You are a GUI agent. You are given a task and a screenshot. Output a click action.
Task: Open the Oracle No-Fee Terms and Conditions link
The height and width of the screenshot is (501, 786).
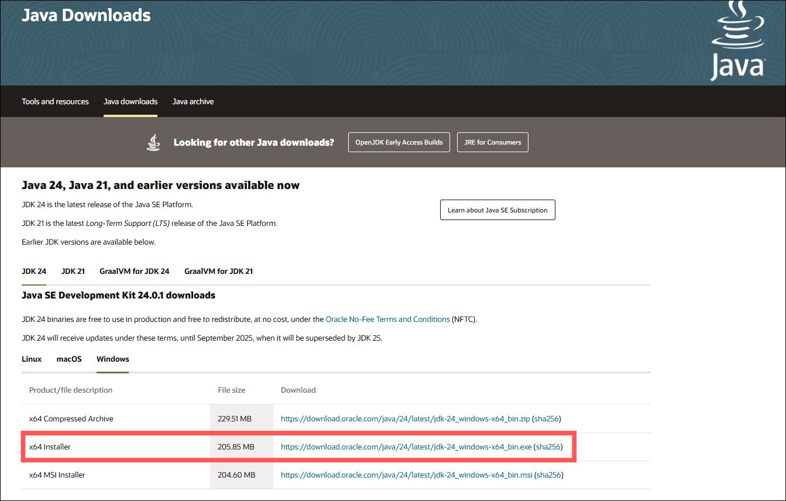coord(387,320)
